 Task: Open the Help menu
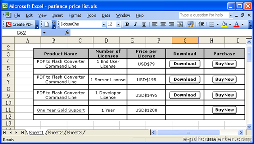click(x=140, y=15)
